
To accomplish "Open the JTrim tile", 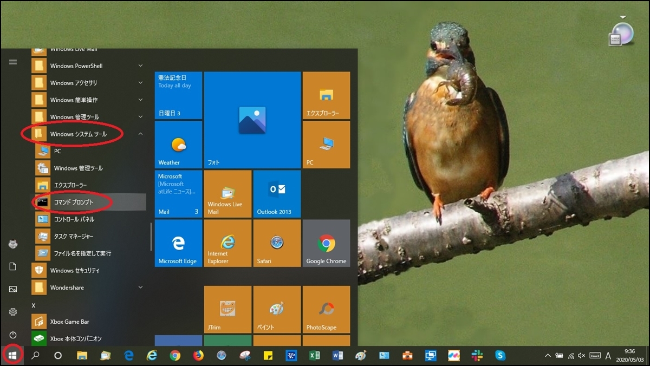I will tap(227, 310).
